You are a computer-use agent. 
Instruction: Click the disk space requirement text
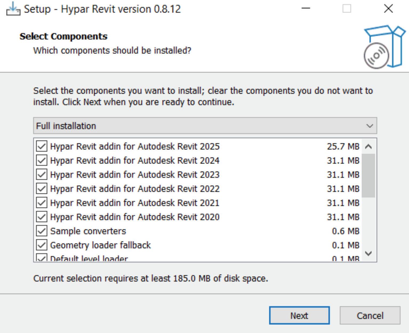pyautogui.click(x=151, y=278)
